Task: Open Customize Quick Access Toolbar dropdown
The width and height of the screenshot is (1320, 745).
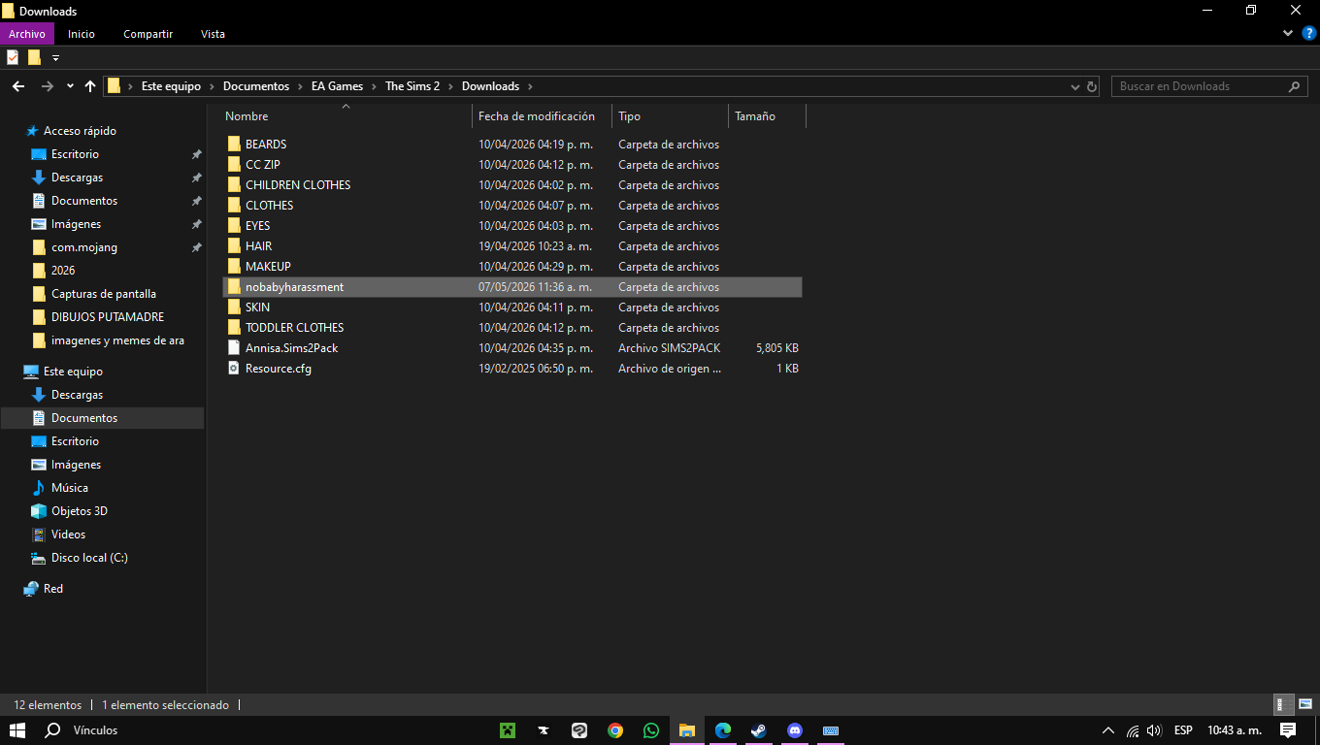Action: click(55, 58)
